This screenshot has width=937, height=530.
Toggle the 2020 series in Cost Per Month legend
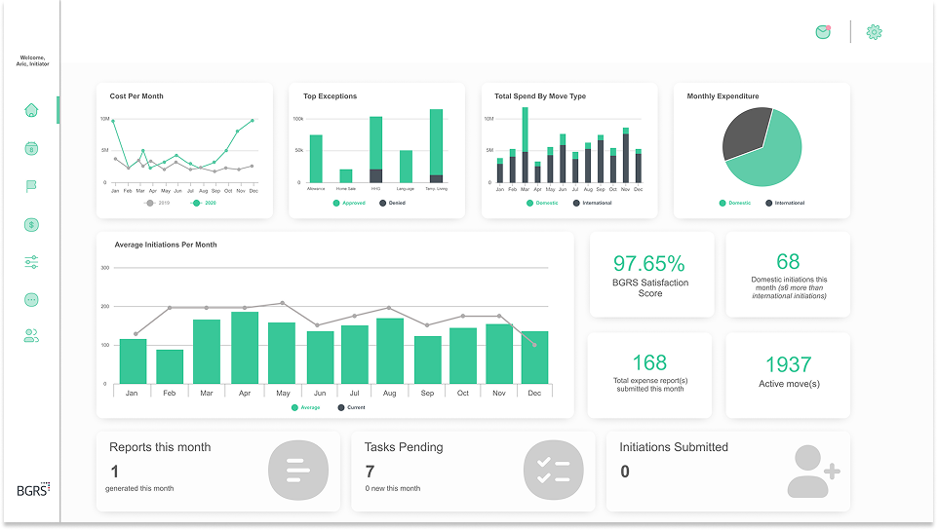(204, 203)
